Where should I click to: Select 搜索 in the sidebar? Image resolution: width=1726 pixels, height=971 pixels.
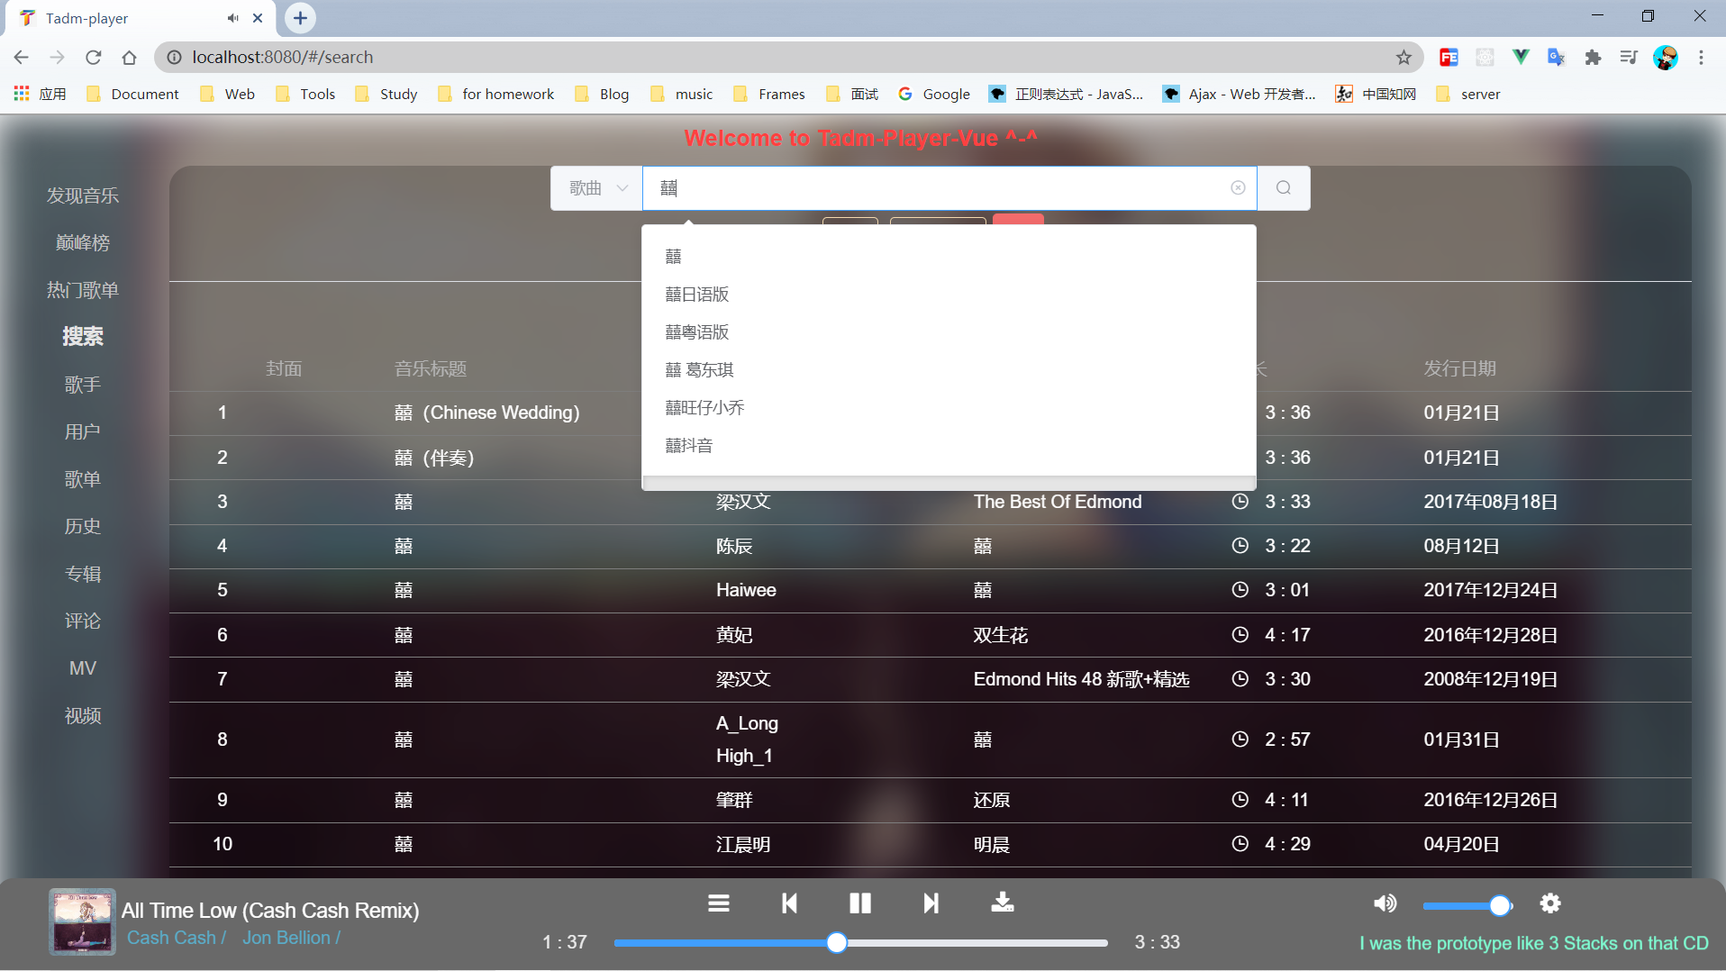click(83, 336)
